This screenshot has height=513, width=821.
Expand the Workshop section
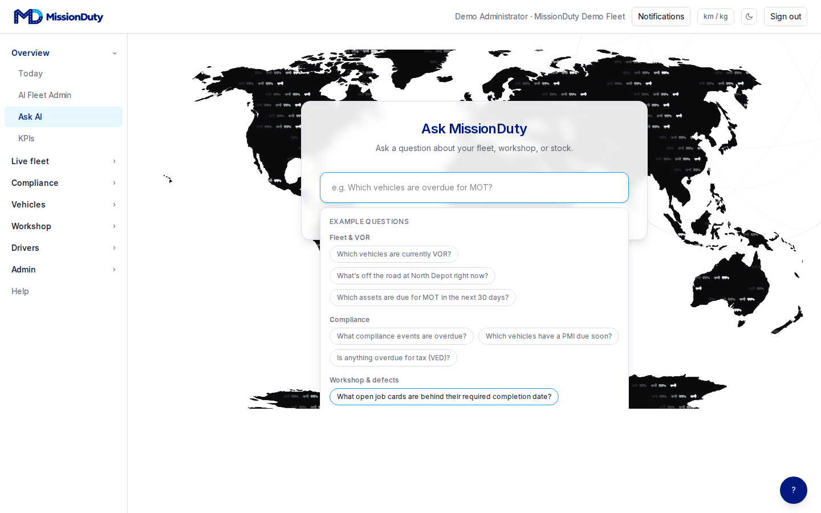click(x=63, y=226)
